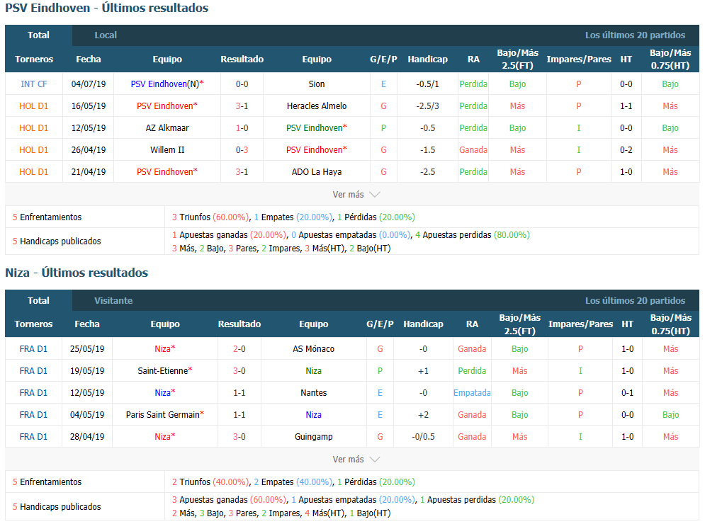This screenshot has width=705, height=524.
Task: Click the 0-3 result of Willem II match
Action: coord(242,150)
